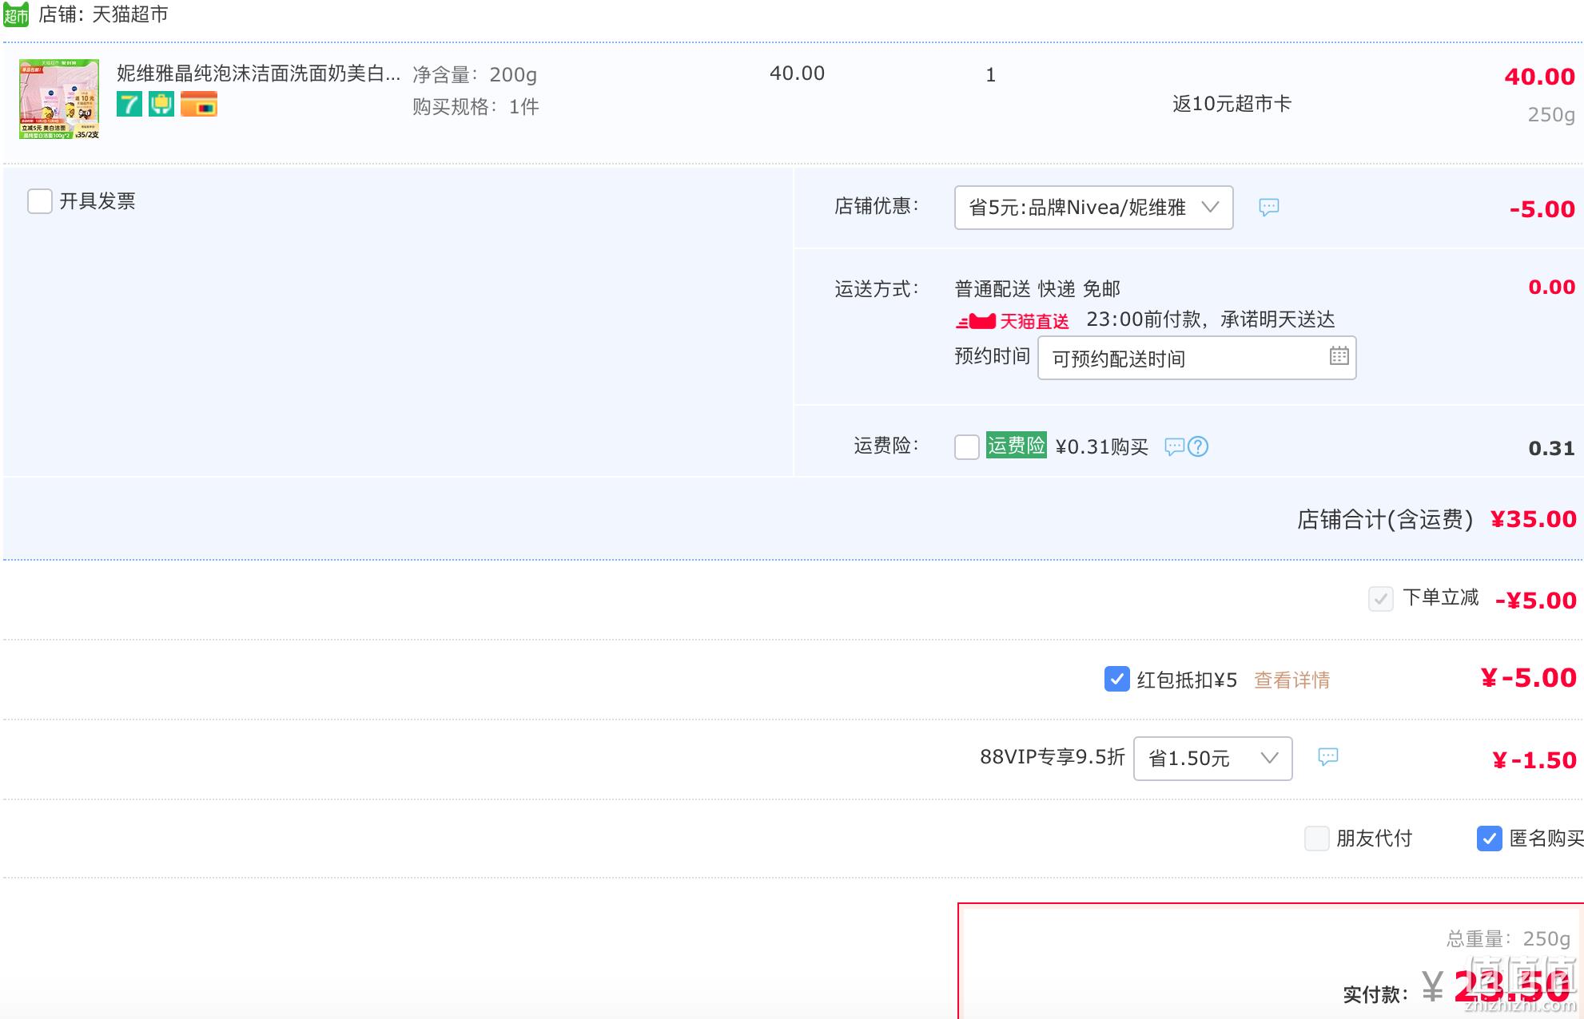Click the 普通配送 快递 免邮 shipping text
The height and width of the screenshot is (1019, 1584).
(1037, 289)
